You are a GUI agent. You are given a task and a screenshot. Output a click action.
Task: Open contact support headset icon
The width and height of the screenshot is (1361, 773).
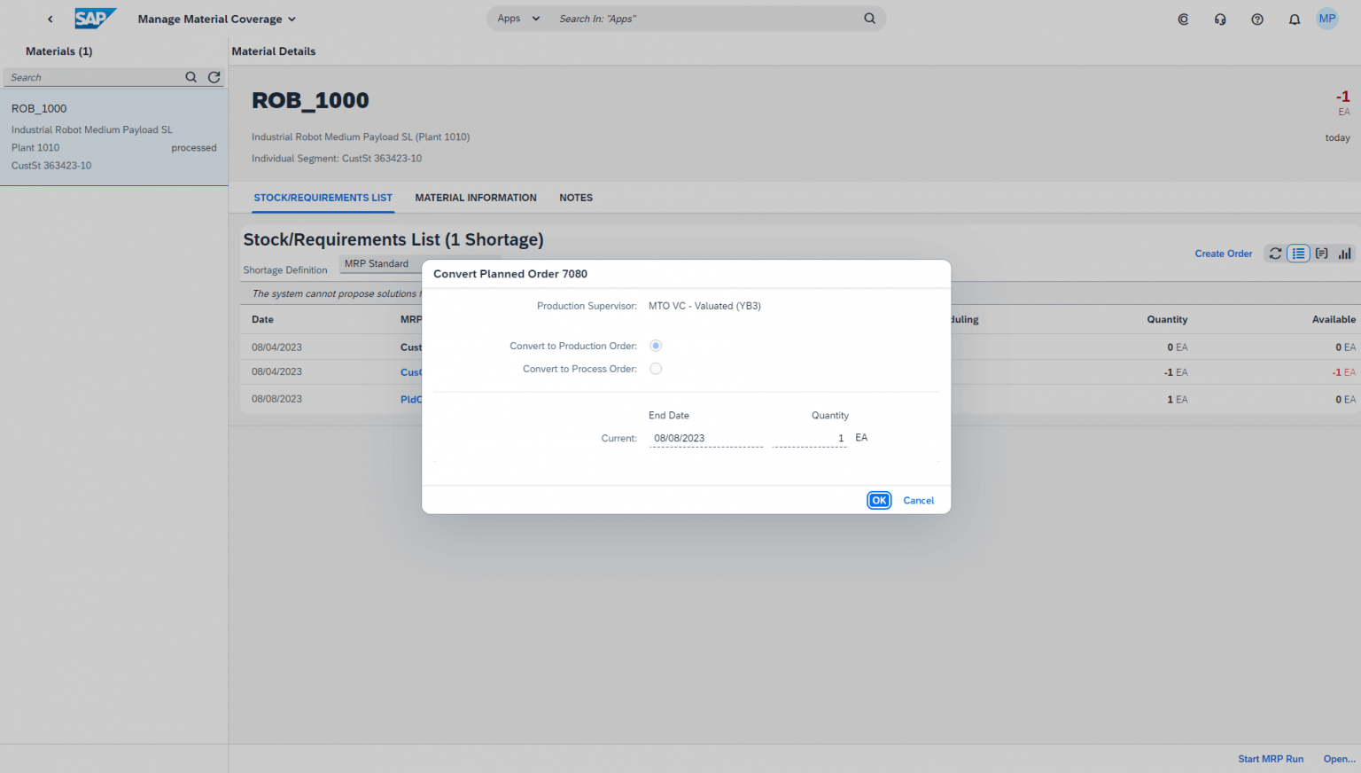click(x=1220, y=18)
